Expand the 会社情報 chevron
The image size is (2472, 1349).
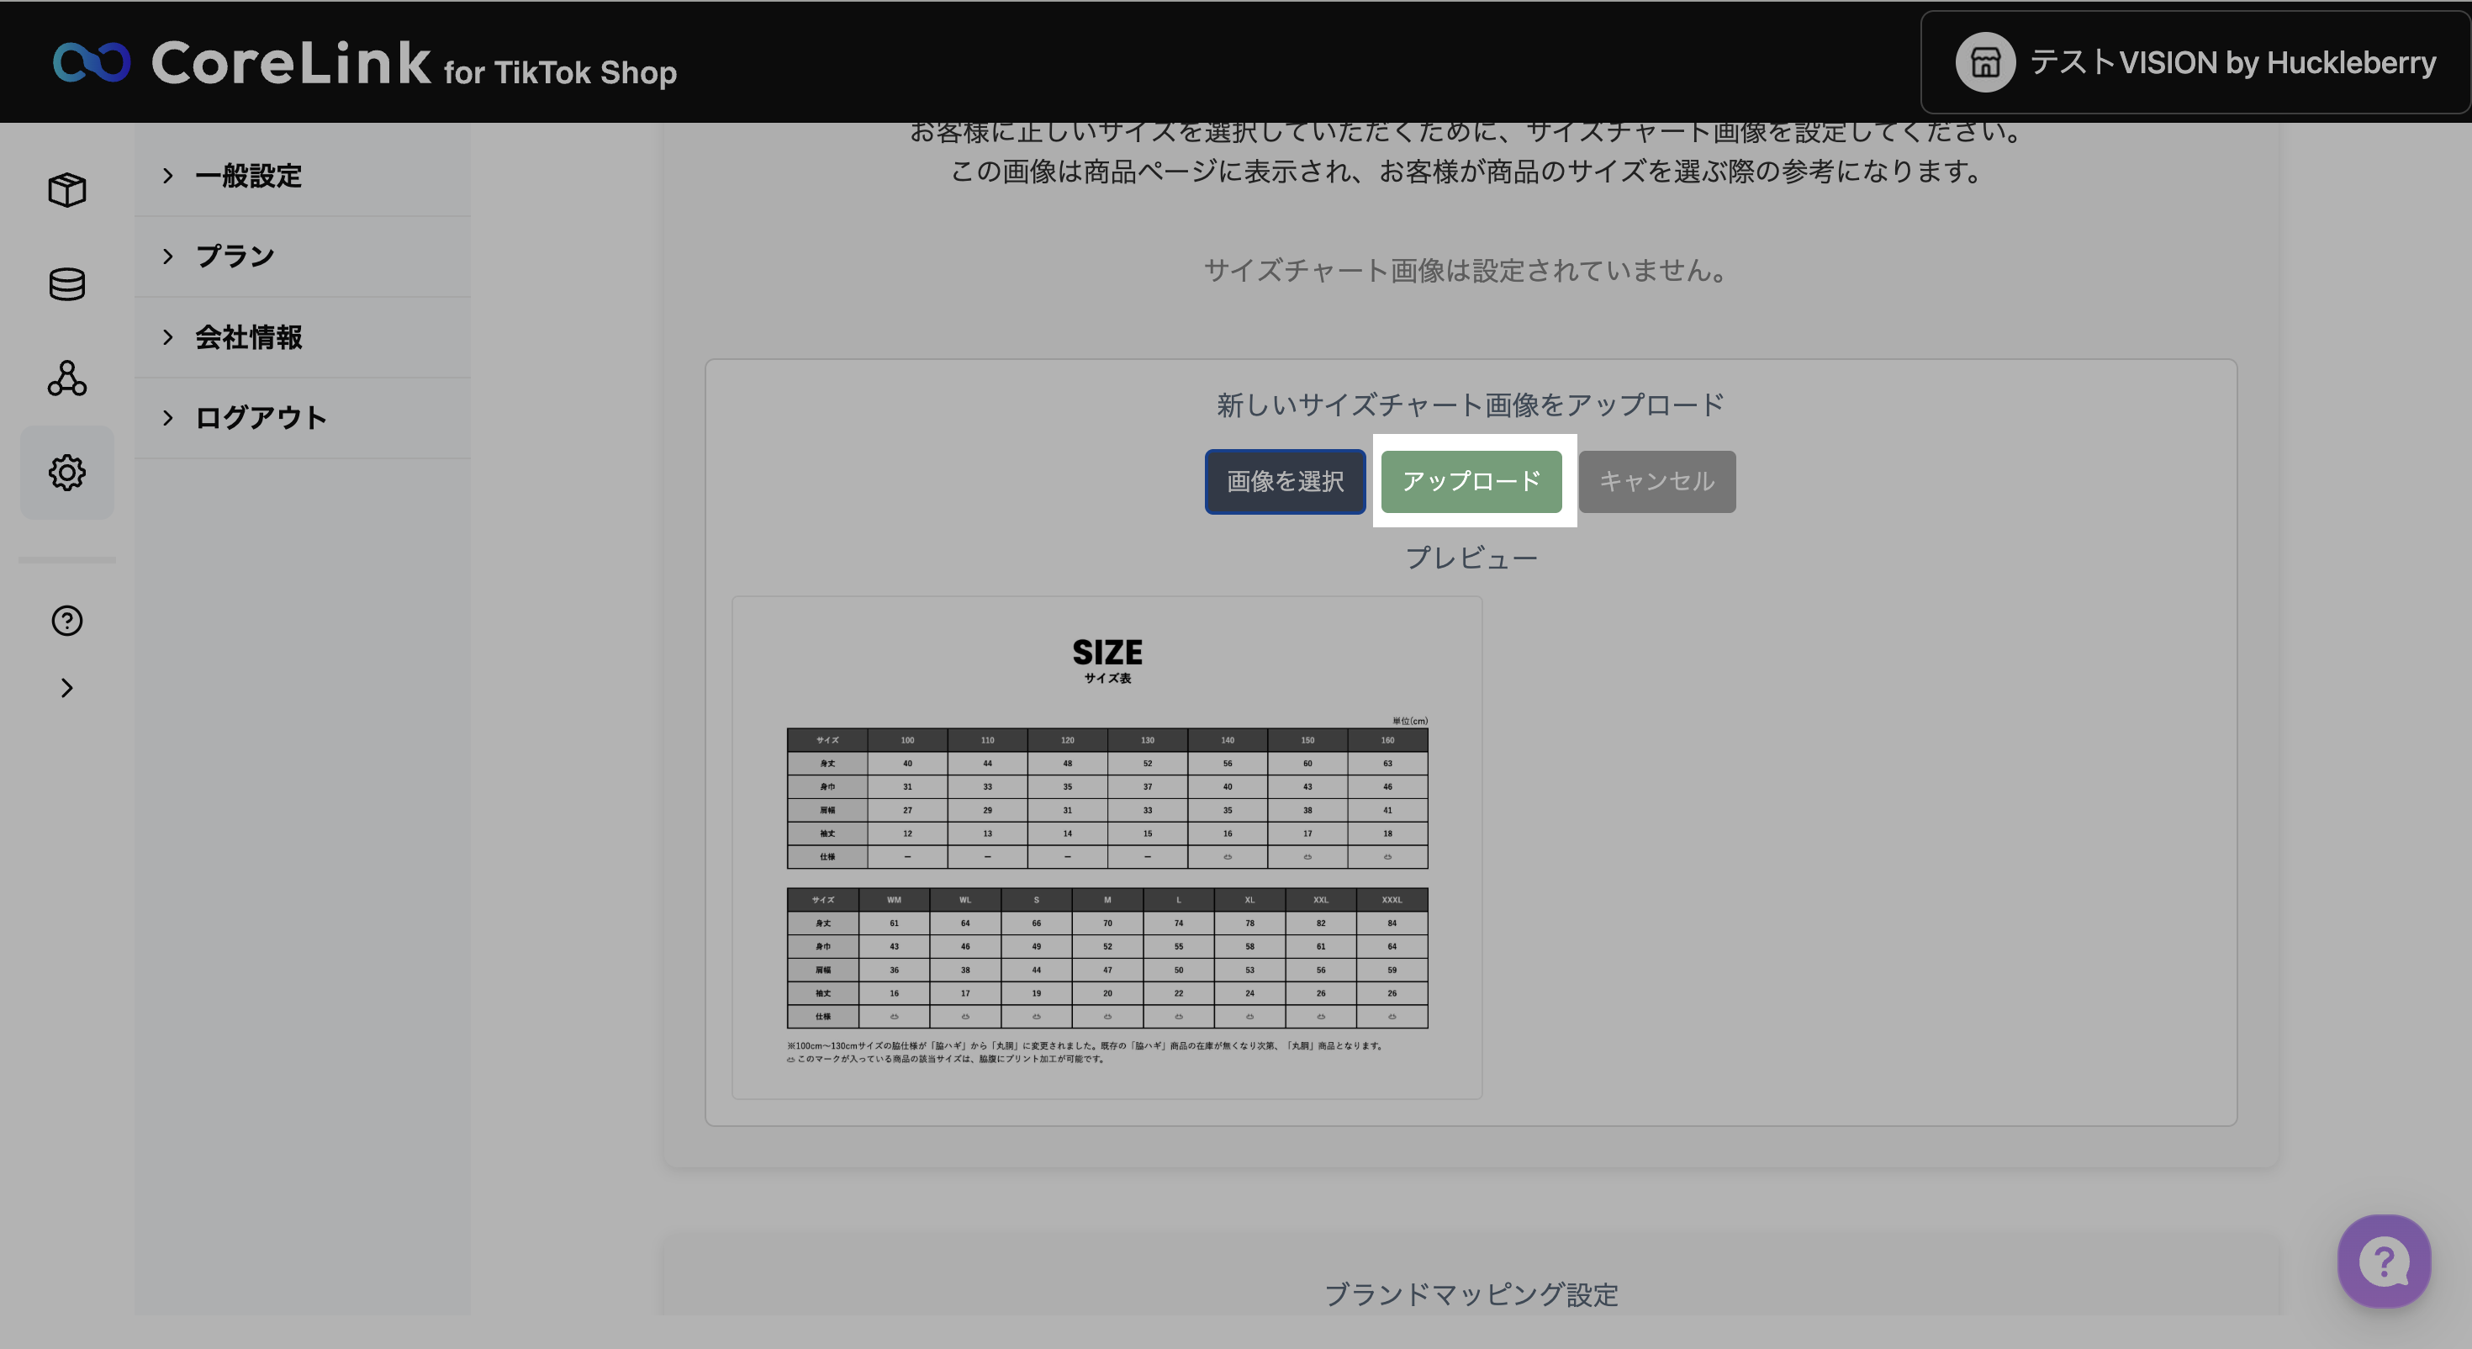(168, 337)
